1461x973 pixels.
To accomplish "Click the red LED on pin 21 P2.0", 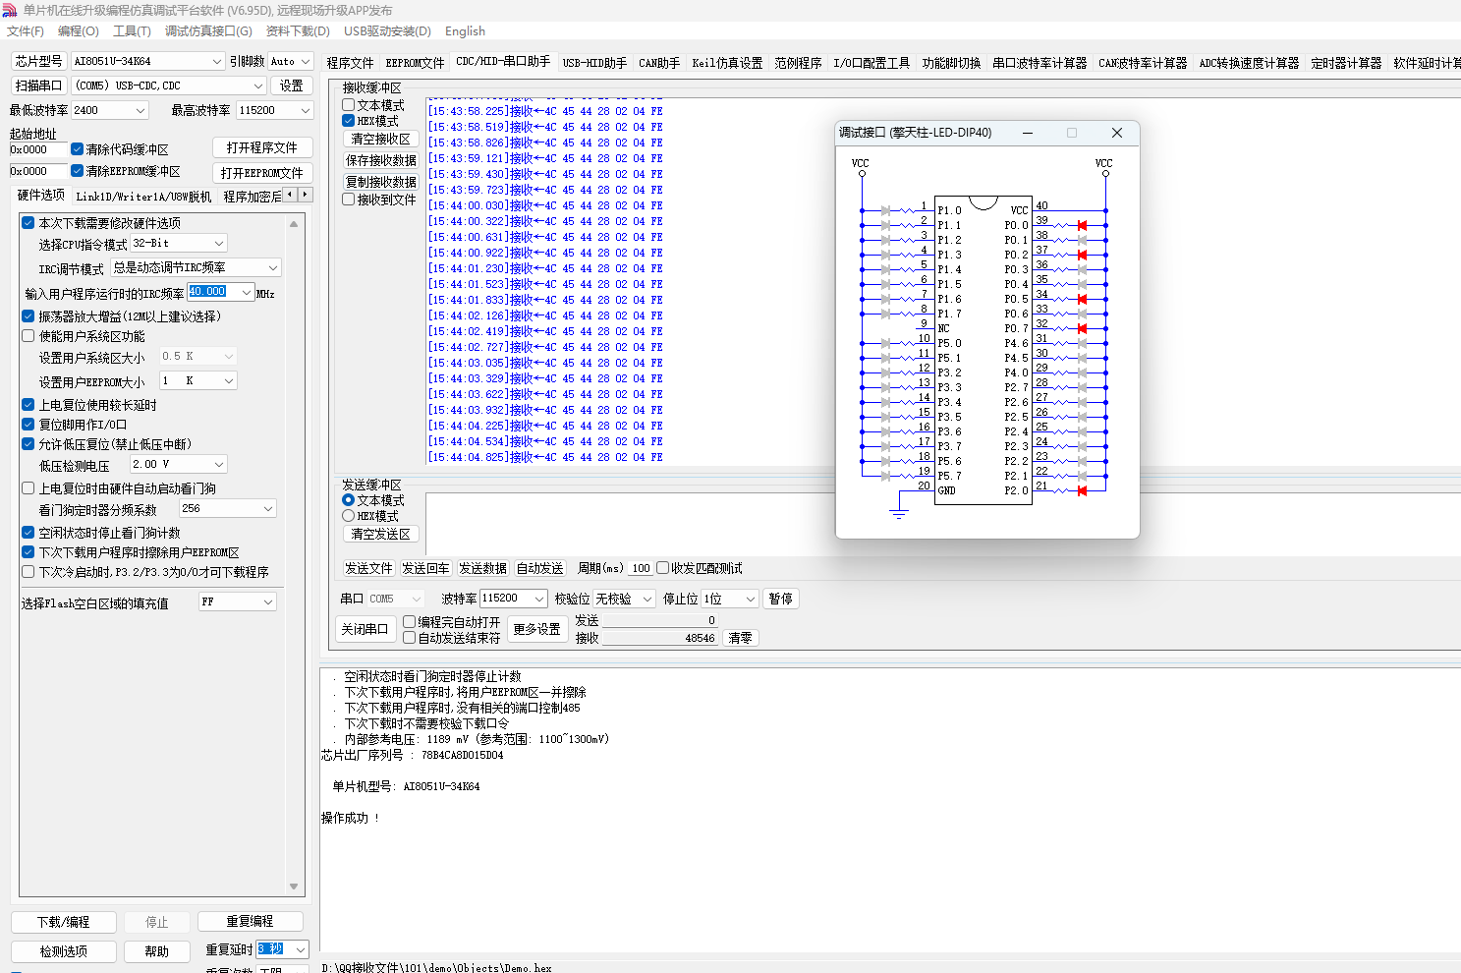I will tap(1082, 490).
